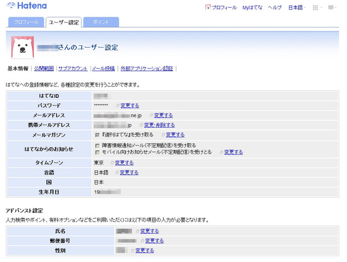Expand the dropdown arrow beside the grid icon

[321, 7]
